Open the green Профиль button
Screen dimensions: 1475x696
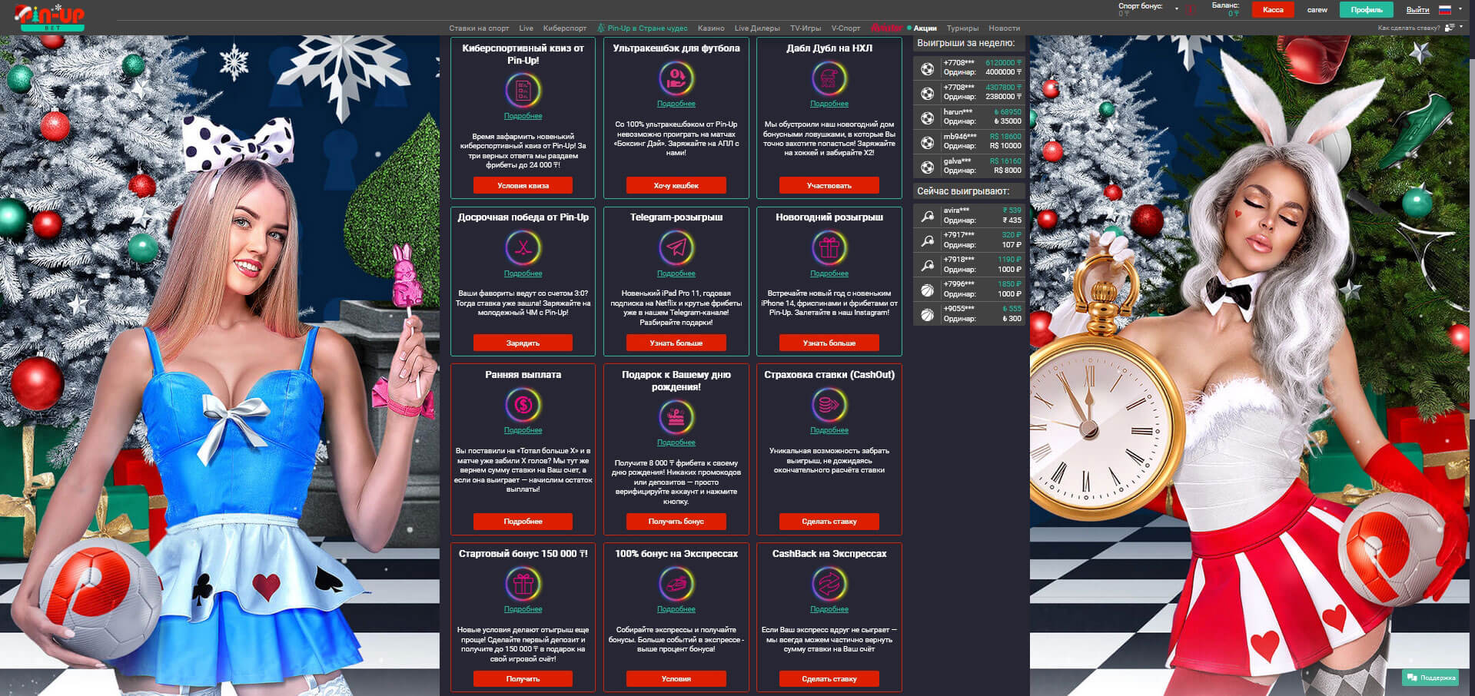pyautogui.click(x=1367, y=10)
